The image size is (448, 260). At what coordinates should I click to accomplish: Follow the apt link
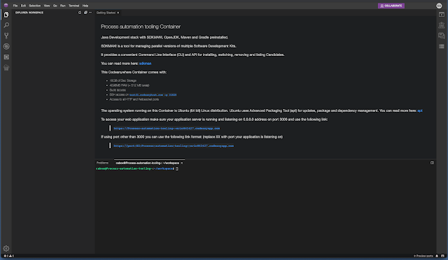(x=420, y=110)
